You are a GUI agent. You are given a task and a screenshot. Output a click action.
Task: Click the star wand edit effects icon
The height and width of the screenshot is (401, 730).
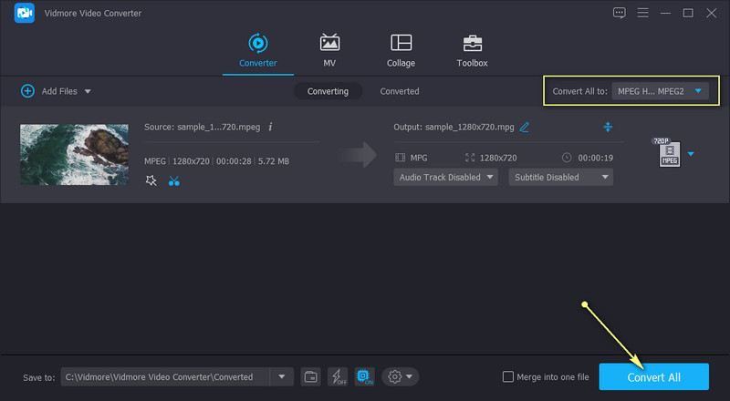(x=151, y=181)
